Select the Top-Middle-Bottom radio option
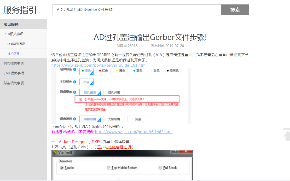Viewport: 290px width, 181px height. [x=109, y=168]
